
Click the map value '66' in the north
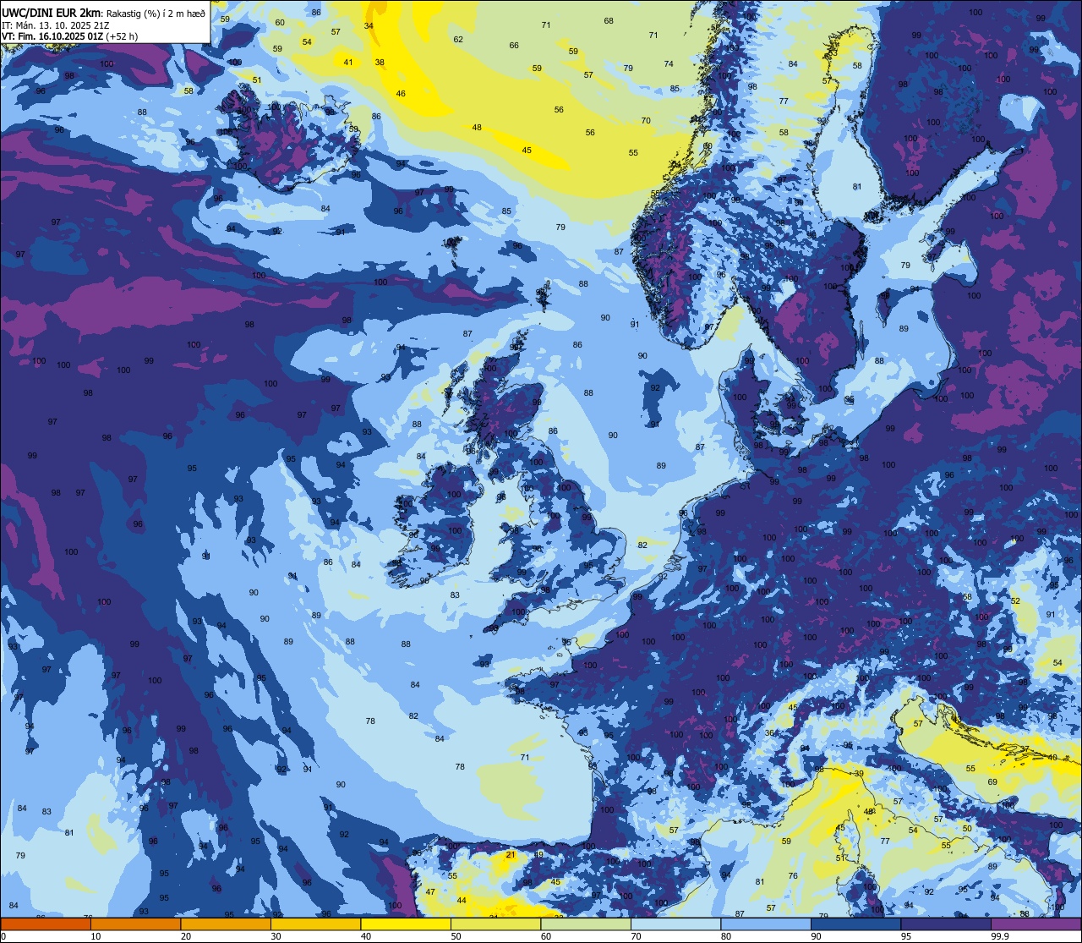click(514, 46)
